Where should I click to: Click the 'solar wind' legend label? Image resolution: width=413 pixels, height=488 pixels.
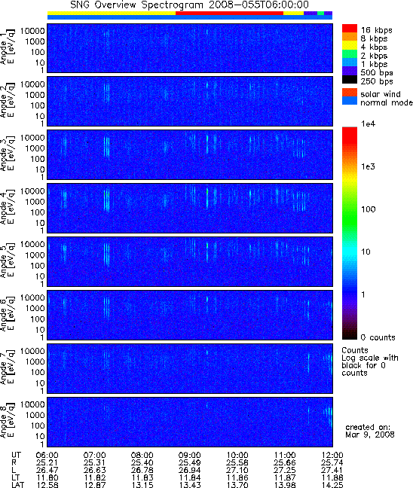pyautogui.click(x=381, y=94)
